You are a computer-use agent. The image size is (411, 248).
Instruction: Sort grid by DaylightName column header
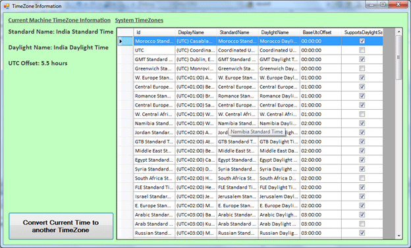(x=279, y=32)
